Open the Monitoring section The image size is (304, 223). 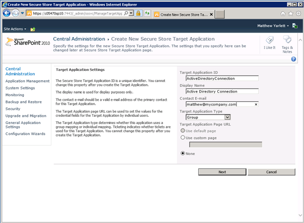15,95
